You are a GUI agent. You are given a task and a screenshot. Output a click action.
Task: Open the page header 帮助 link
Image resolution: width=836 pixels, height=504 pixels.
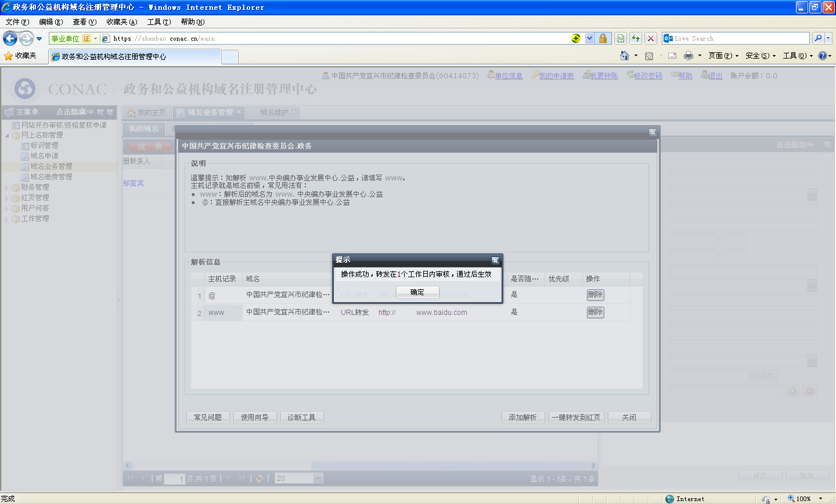pyautogui.click(x=685, y=76)
